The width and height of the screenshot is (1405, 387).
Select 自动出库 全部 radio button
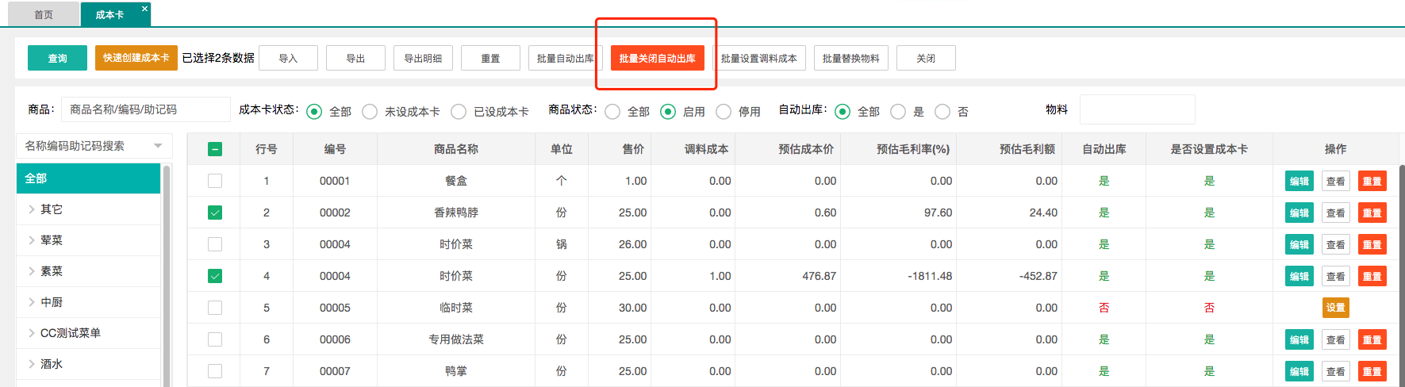843,112
